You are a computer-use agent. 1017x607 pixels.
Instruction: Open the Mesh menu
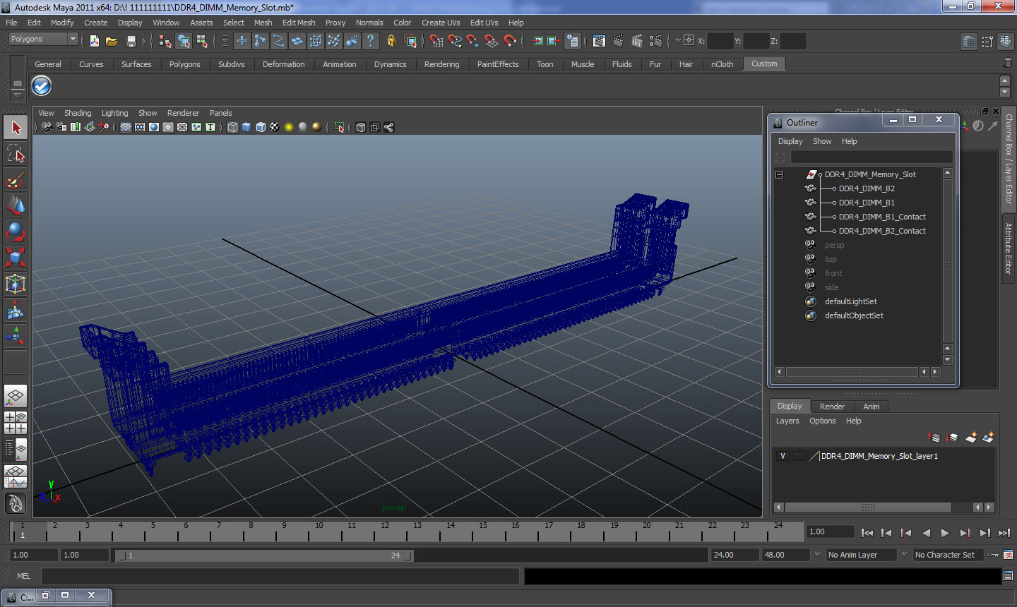[x=263, y=23]
